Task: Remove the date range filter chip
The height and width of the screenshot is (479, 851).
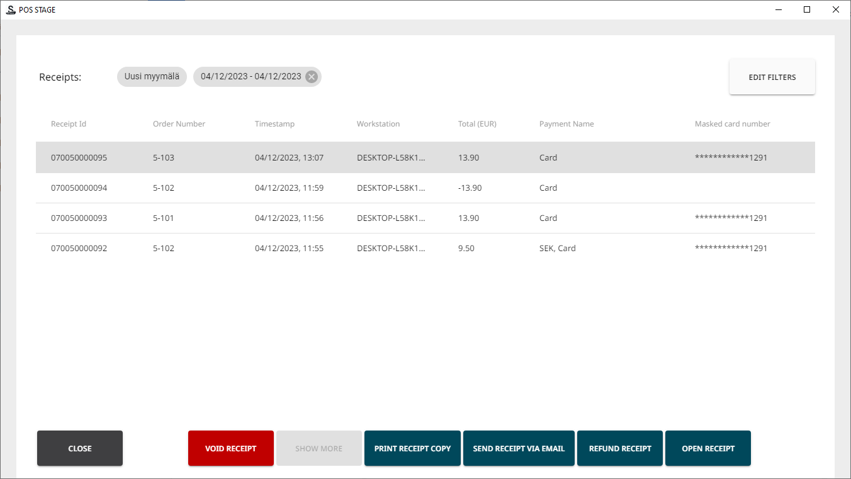Action: (x=311, y=77)
